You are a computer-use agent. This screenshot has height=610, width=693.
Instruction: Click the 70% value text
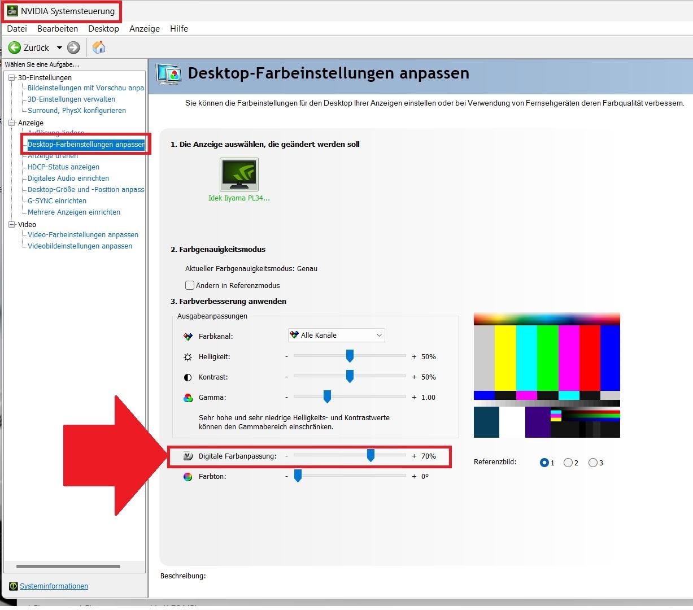coord(429,456)
